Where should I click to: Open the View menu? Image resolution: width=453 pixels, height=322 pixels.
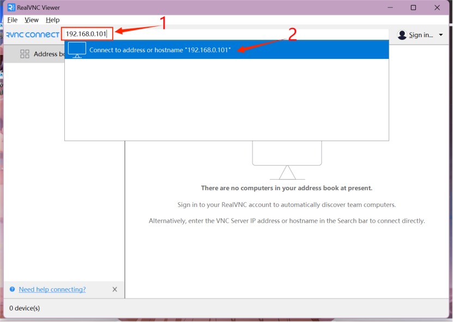click(32, 20)
